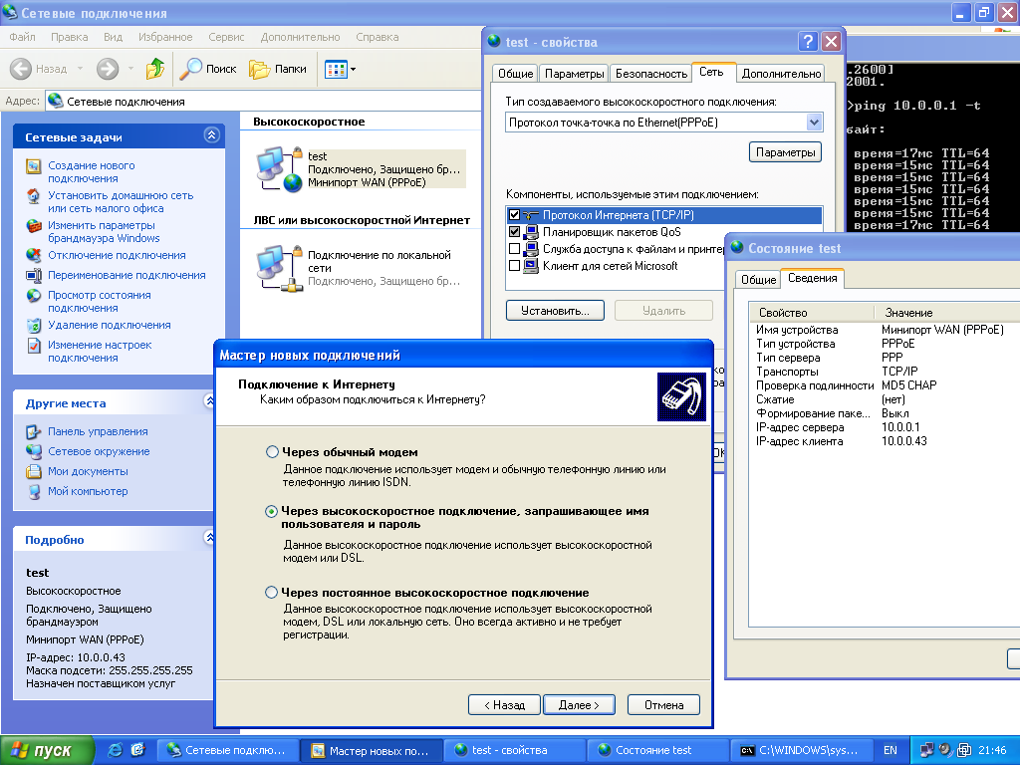Viewport: 1020px width, 765px height.
Task: Click the Delete connection task icon
Action: coord(33,326)
